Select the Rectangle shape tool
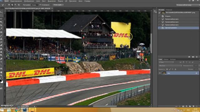This screenshot has width=200, height=112. tap(1, 69)
